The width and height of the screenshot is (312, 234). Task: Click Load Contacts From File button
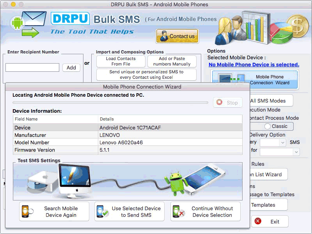point(121,61)
